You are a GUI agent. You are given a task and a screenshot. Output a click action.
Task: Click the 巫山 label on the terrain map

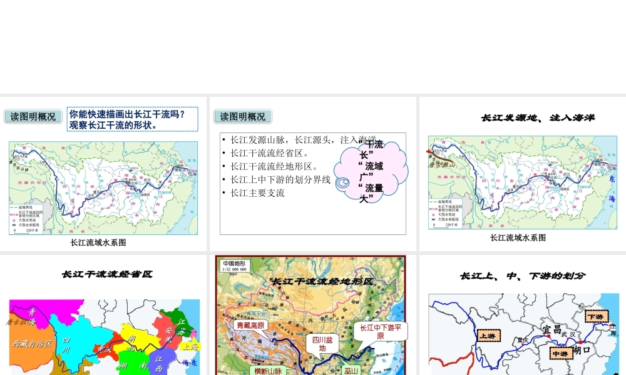pyautogui.click(x=351, y=371)
